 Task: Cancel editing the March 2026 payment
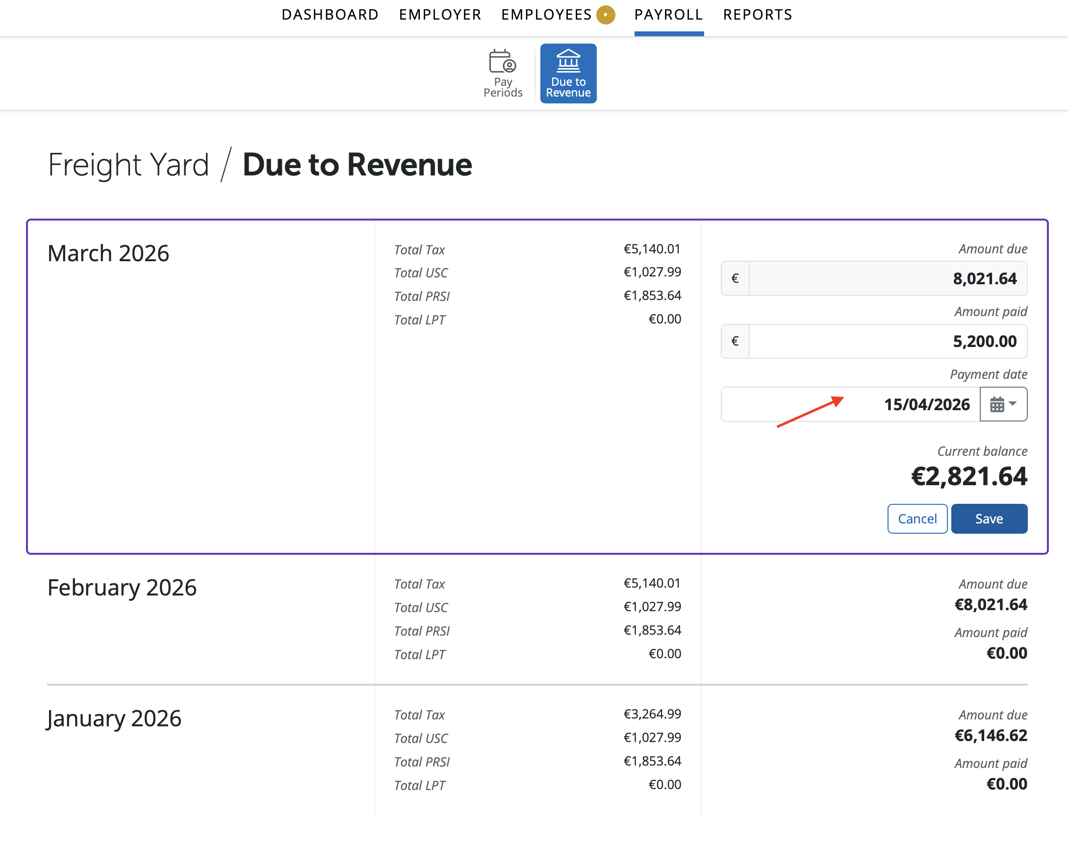pyautogui.click(x=917, y=519)
